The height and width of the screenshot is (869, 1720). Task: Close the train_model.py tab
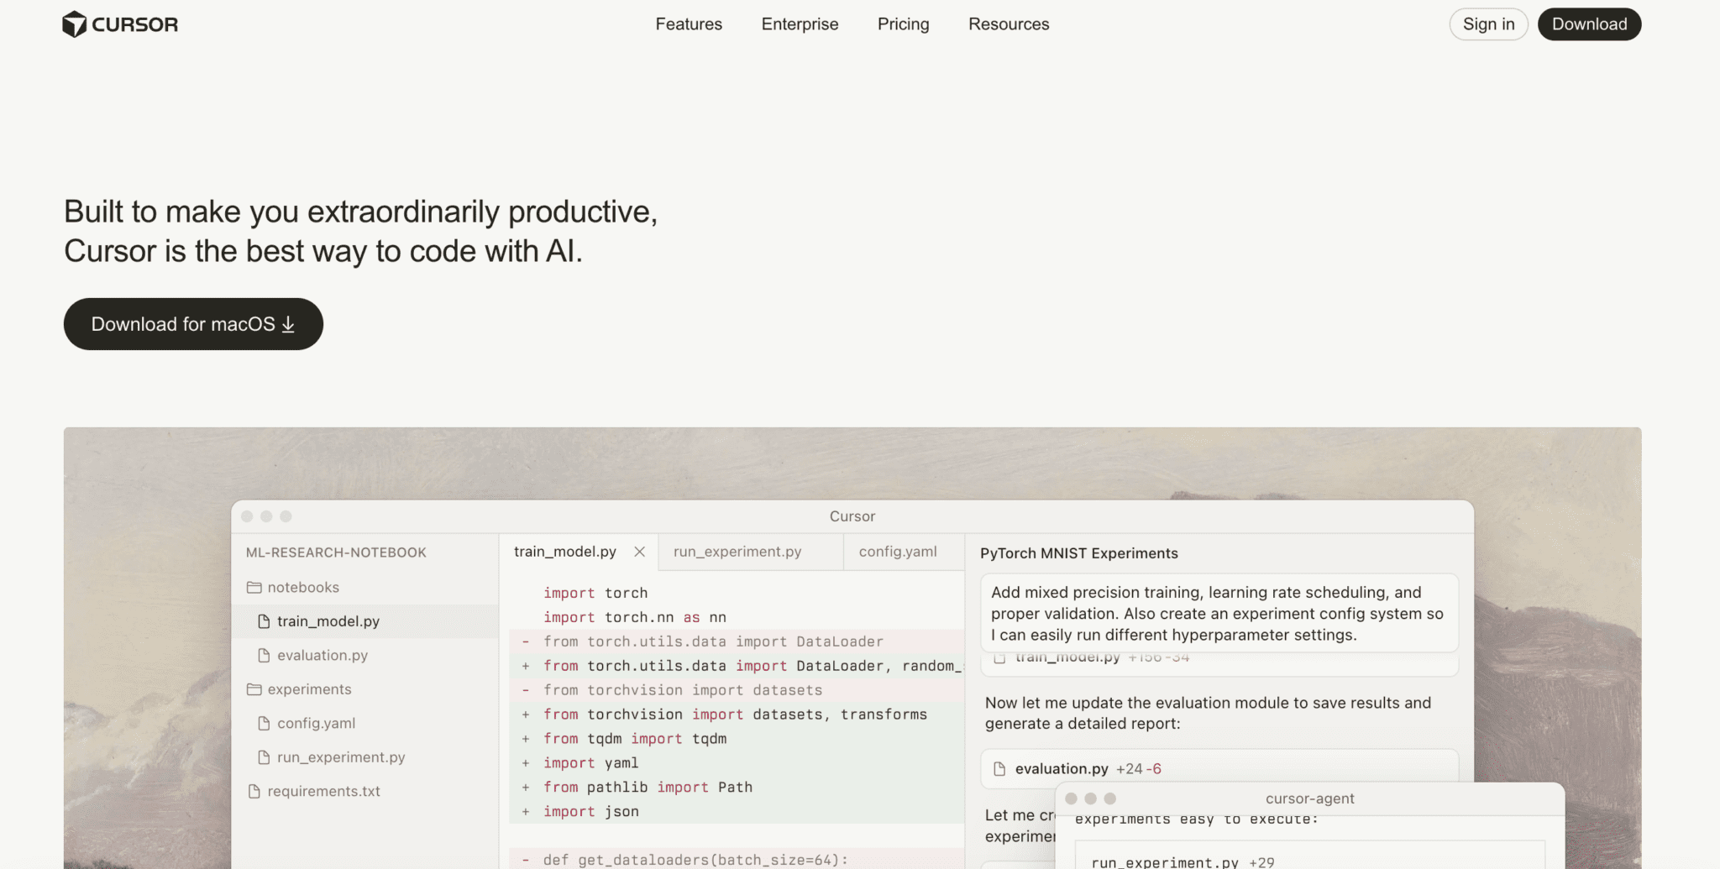coord(639,552)
